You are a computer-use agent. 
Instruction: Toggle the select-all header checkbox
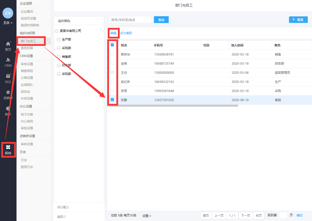[x=112, y=45]
